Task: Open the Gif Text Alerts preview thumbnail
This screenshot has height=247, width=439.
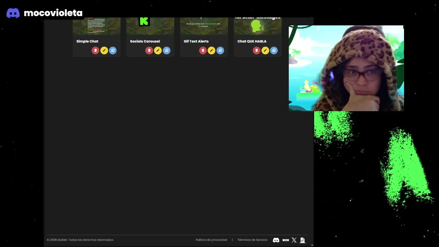Action: click(204, 26)
